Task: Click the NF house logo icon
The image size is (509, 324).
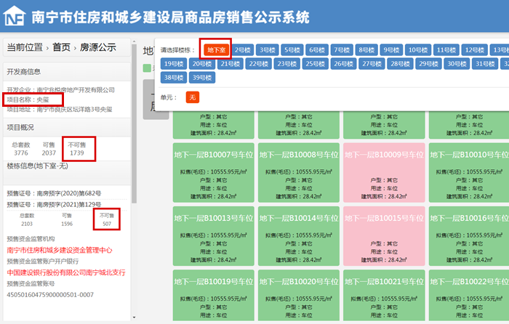Action: point(15,15)
